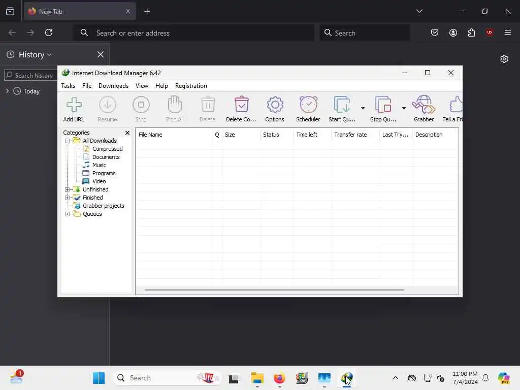This screenshot has height=390, width=520.
Task: Expand the Today history entry
Action: [x=7, y=91]
